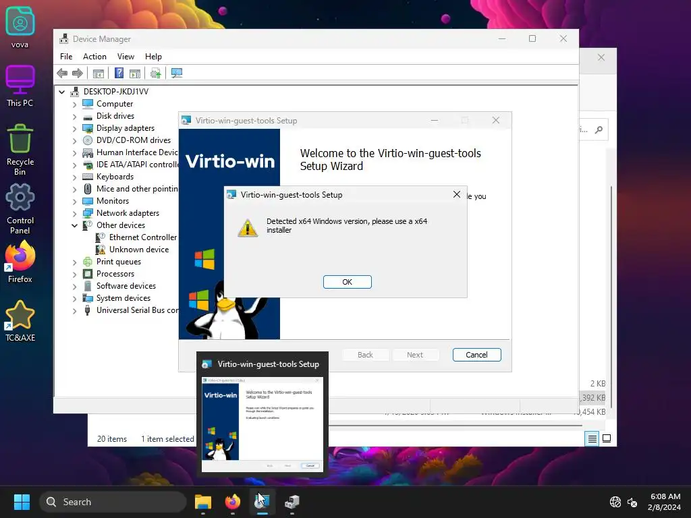
Task: Expand the Mice and other pointing devices chevron
Action: coord(74,190)
